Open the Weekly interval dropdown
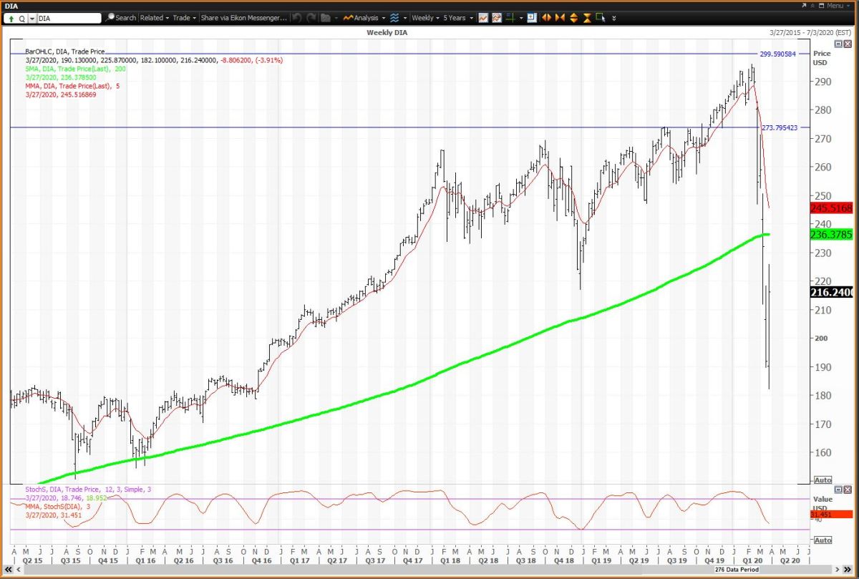The height and width of the screenshot is (579, 859). click(x=425, y=18)
